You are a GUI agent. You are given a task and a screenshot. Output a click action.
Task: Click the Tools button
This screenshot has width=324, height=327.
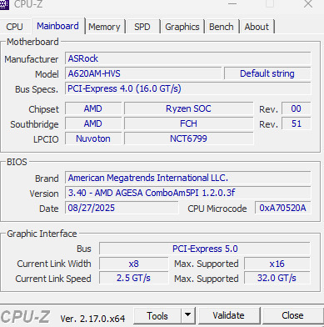pyautogui.click(x=157, y=315)
